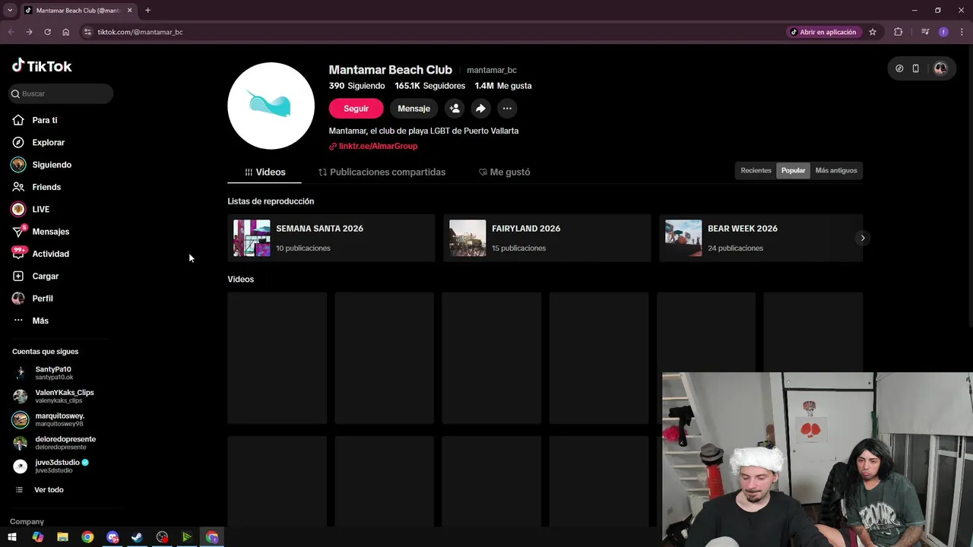Open the Chrome profile avatar
Image resolution: width=973 pixels, height=547 pixels.
[943, 32]
